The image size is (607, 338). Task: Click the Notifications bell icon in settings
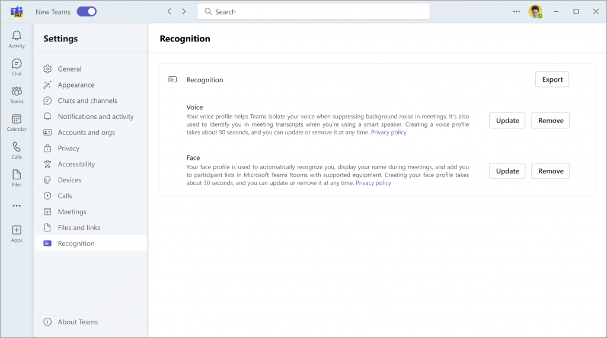pyautogui.click(x=47, y=117)
